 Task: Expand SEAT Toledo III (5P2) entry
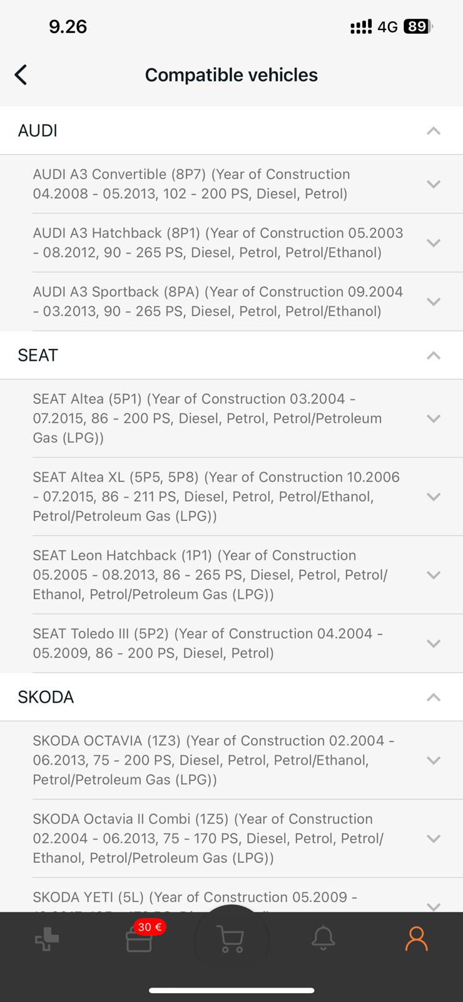click(433, 643)
